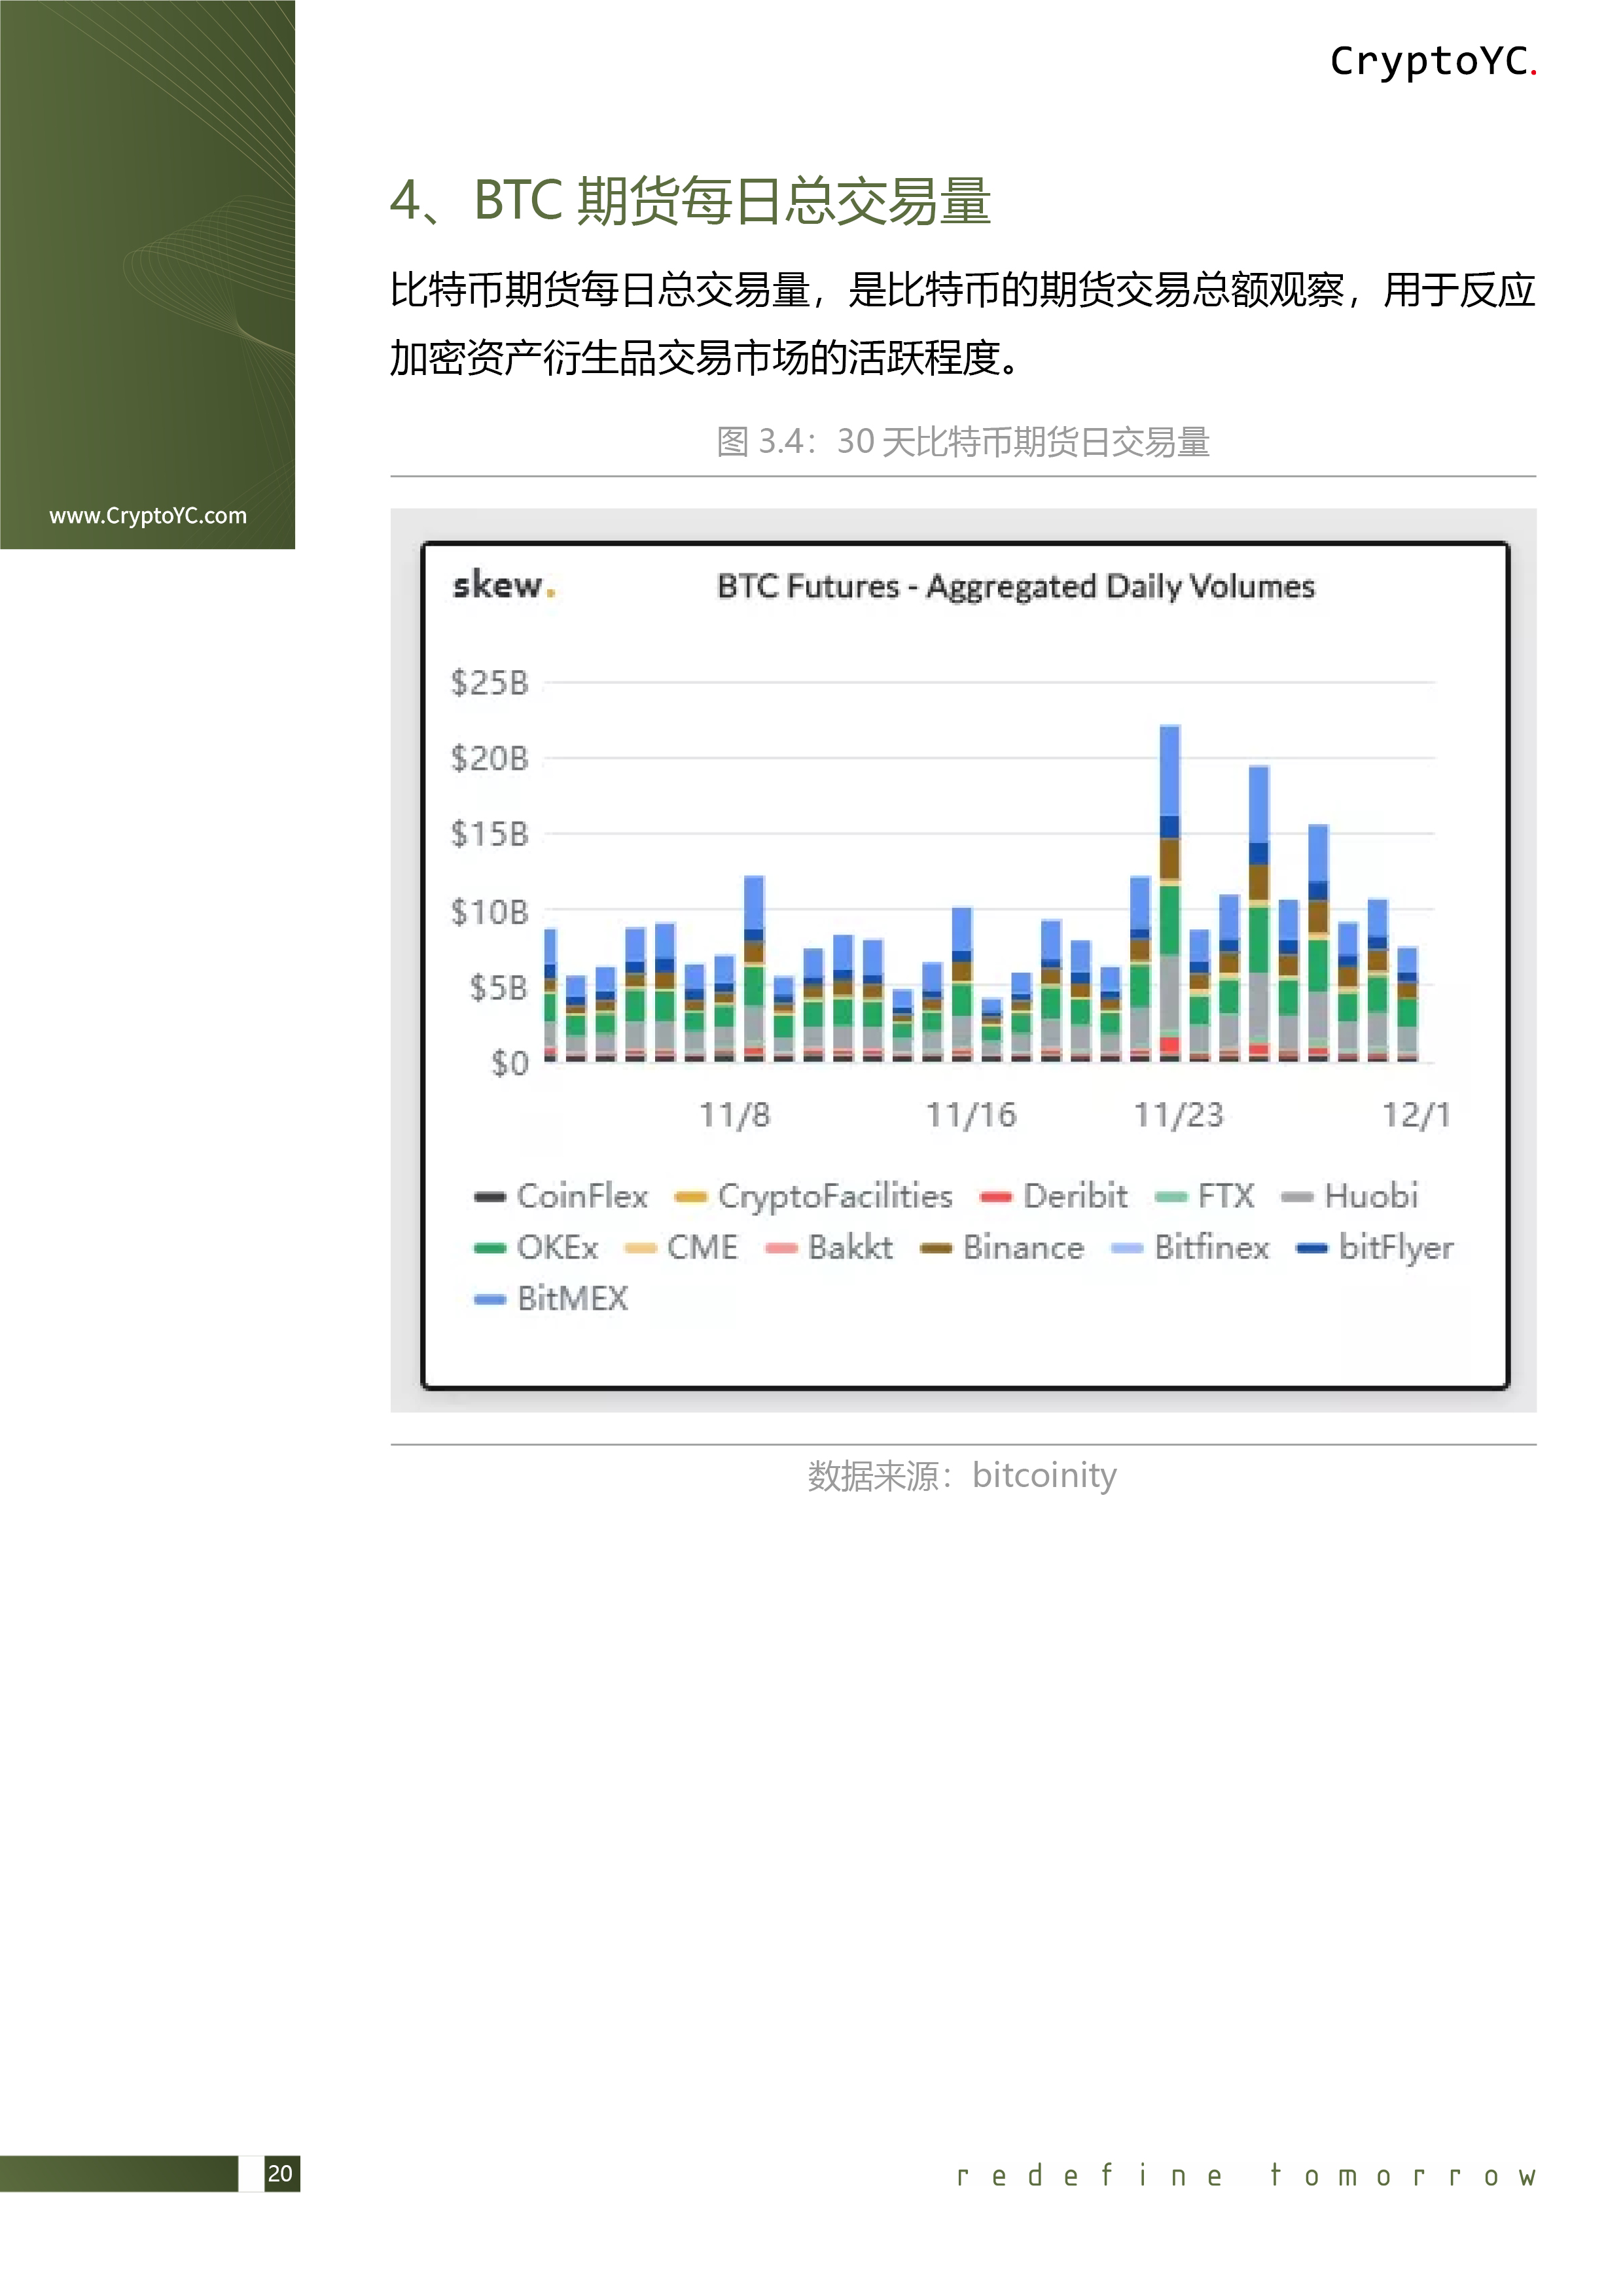
Task: Toggle the Huobi legend entry
Action: click(x=1350, y=1196)
